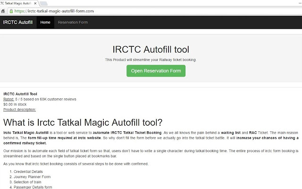Click bold 'form fill-up time required' phrase
Screen dimensions: 302x189
point(64,138)
